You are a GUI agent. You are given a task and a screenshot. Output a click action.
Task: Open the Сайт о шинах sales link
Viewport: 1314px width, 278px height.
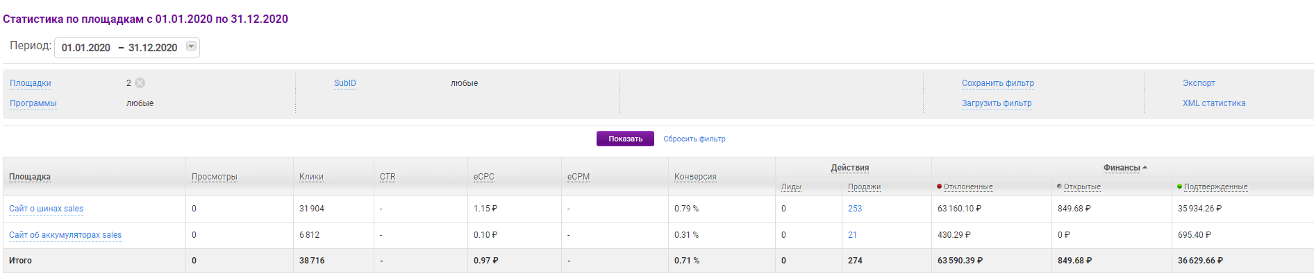[x=46, y=209]
